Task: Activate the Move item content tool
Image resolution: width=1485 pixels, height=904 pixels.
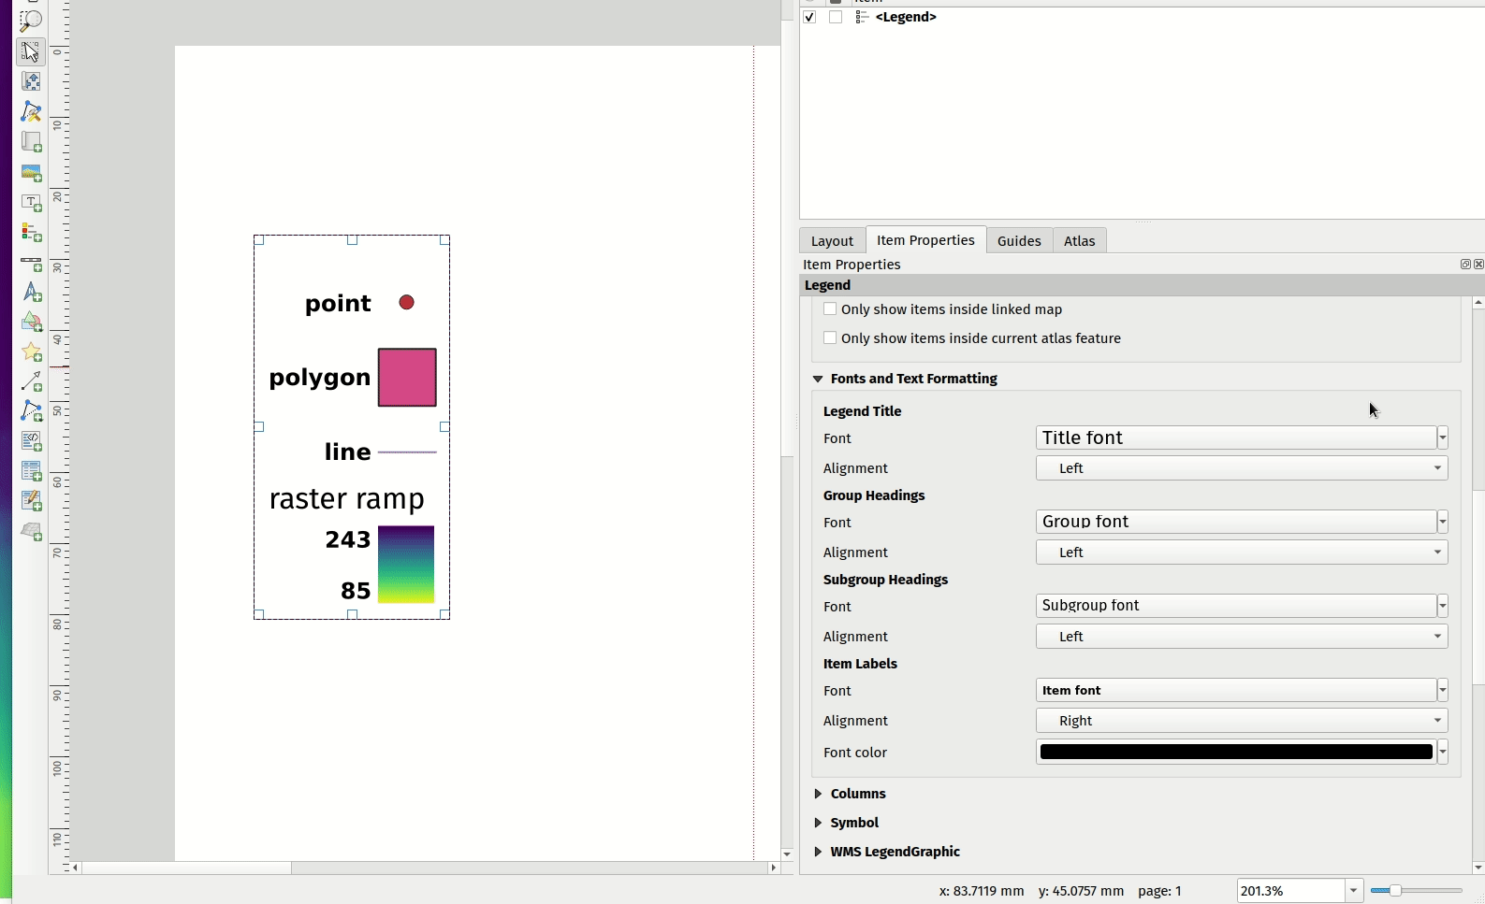Action: (31, 81)
